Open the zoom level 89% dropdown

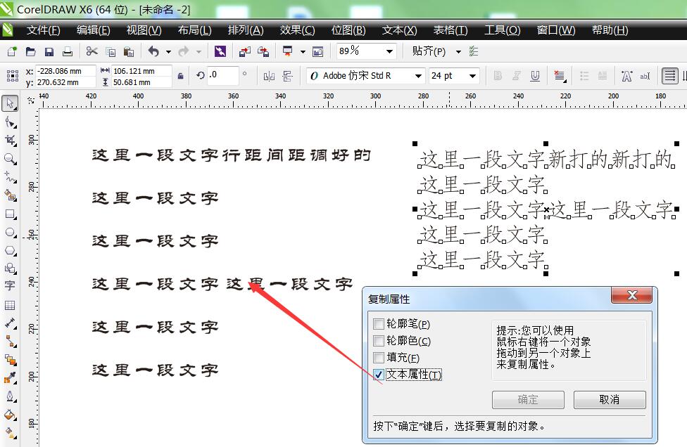pyautogui.click(x=389, y=51)
